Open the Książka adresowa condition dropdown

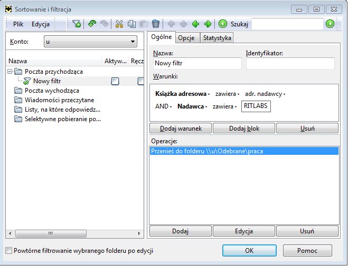point(182,94)
